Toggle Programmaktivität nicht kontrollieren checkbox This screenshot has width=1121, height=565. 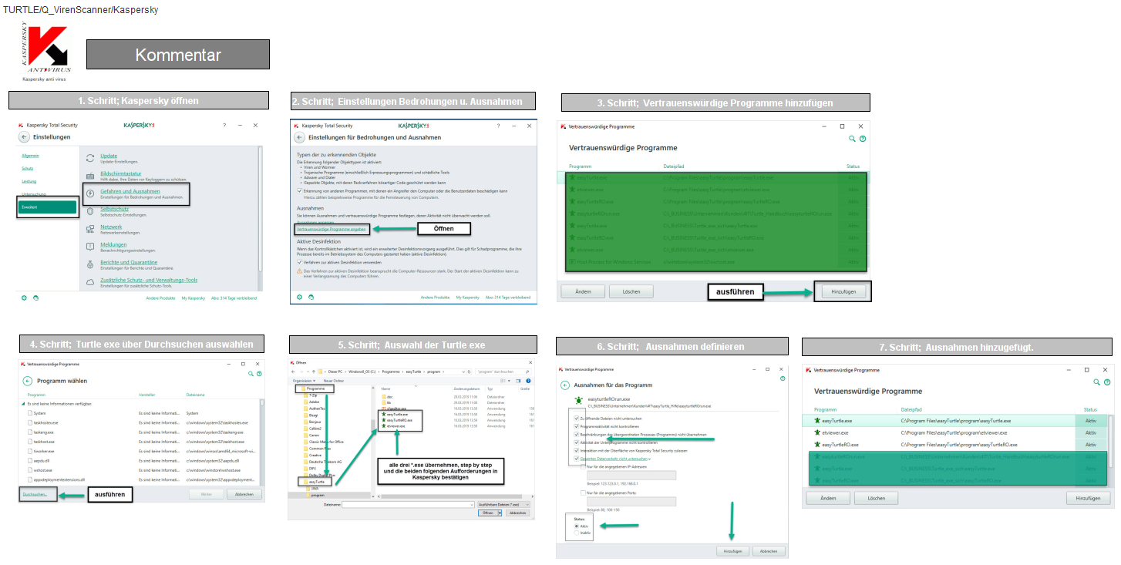576,426
